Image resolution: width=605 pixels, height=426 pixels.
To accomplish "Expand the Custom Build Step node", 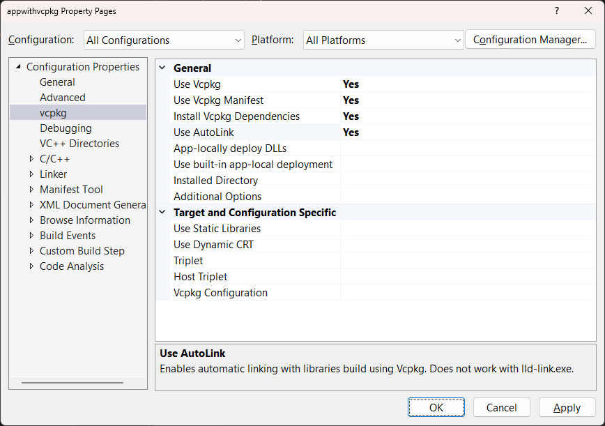I will pyautogui.click(x=31, y=251).
